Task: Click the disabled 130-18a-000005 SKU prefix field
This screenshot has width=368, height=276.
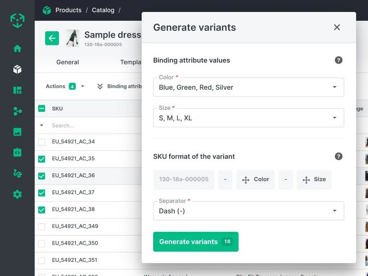Action: pyautogui.click(x=184, y=179)
